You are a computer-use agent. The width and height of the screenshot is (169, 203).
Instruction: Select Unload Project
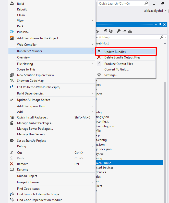pyautogui.click(x=27, y=176)
